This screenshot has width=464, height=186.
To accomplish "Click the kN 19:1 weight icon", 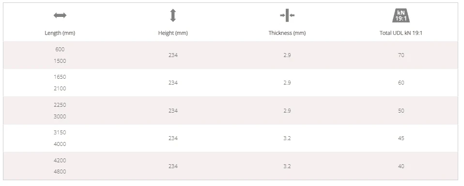I will [x=401, y=15].
